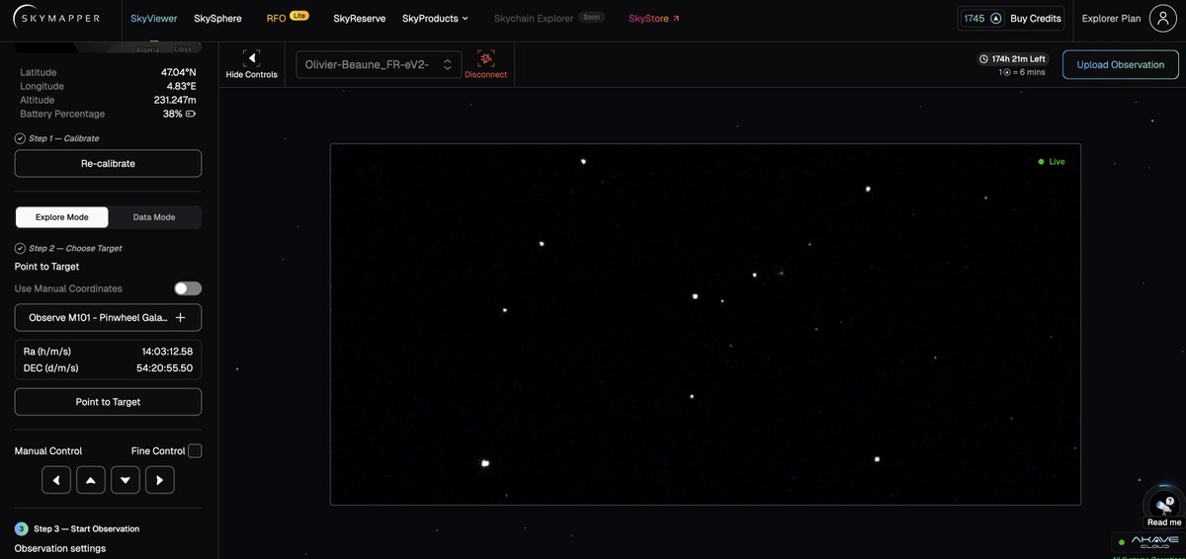Open the Explorer Plan label

(1111, 18)
